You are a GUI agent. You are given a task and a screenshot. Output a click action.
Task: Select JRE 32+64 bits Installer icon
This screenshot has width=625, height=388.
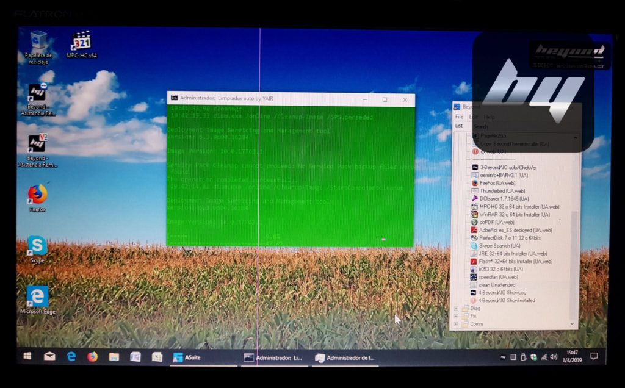point(474,253)
